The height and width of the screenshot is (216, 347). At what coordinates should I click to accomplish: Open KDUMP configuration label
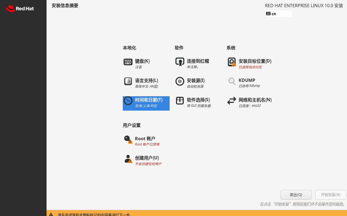(x=247, y=80)
